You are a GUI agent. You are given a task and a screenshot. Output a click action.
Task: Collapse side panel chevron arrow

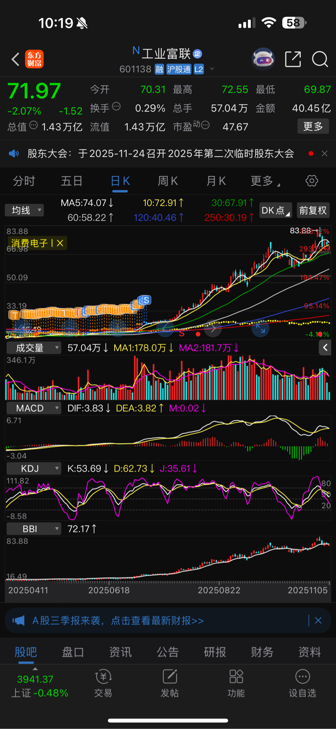pos(325,348)
